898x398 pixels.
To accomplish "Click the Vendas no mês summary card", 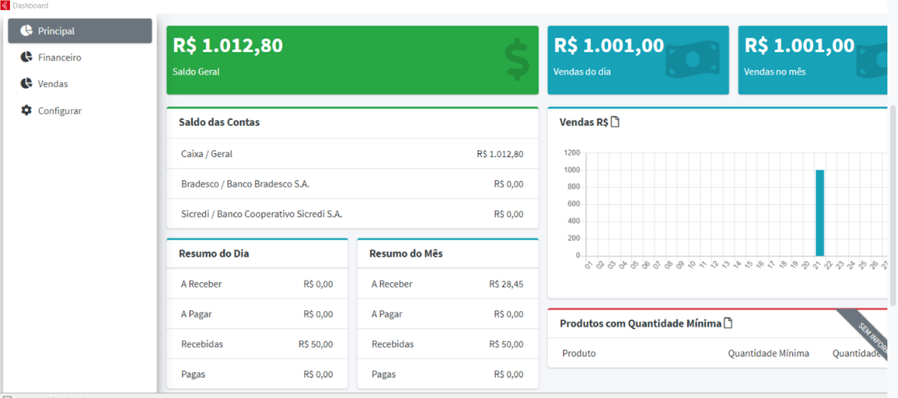I will [812, 60].
